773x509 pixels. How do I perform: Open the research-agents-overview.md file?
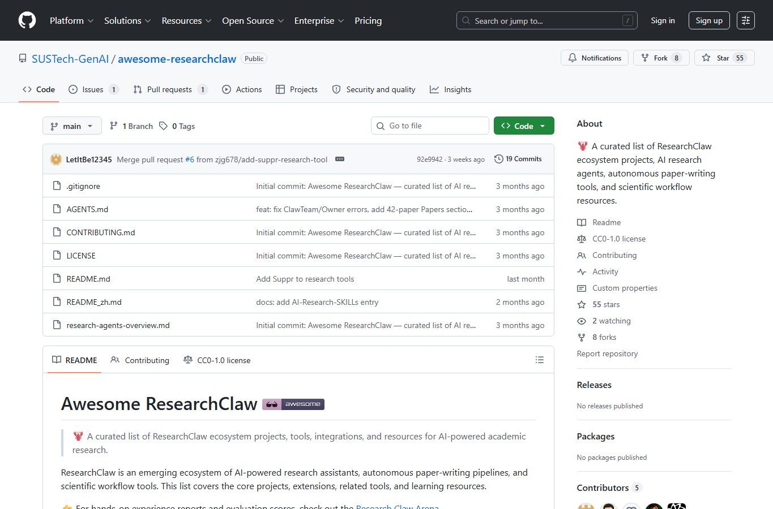coord(118,325)
